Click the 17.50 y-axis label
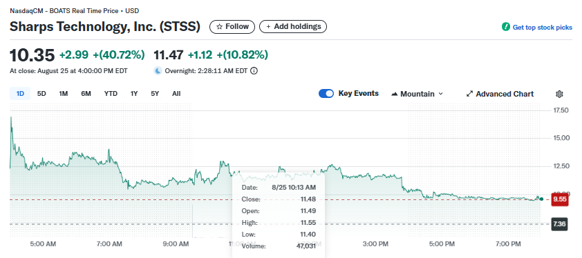The image size is (582, 258). point(561,110)
